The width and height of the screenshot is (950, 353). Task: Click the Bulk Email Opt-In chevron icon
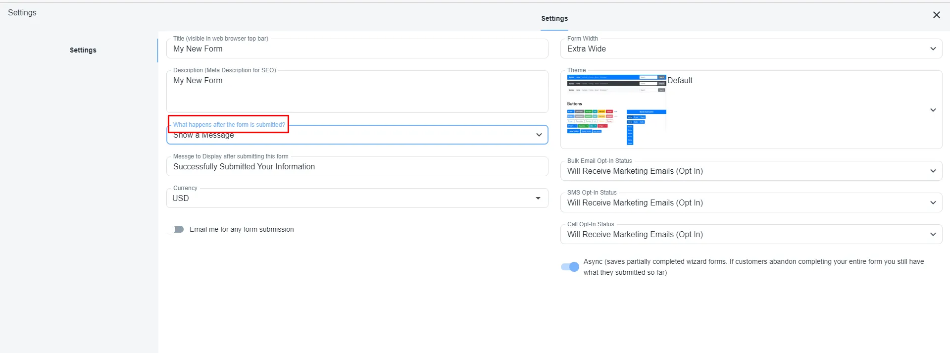933,171
